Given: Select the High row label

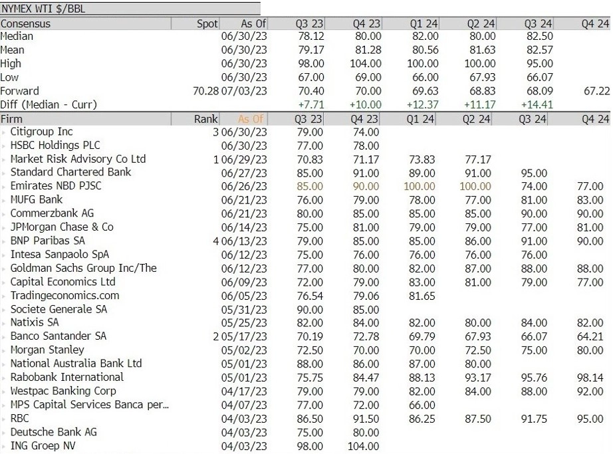Looking at the screenshot, I should 11,64.
